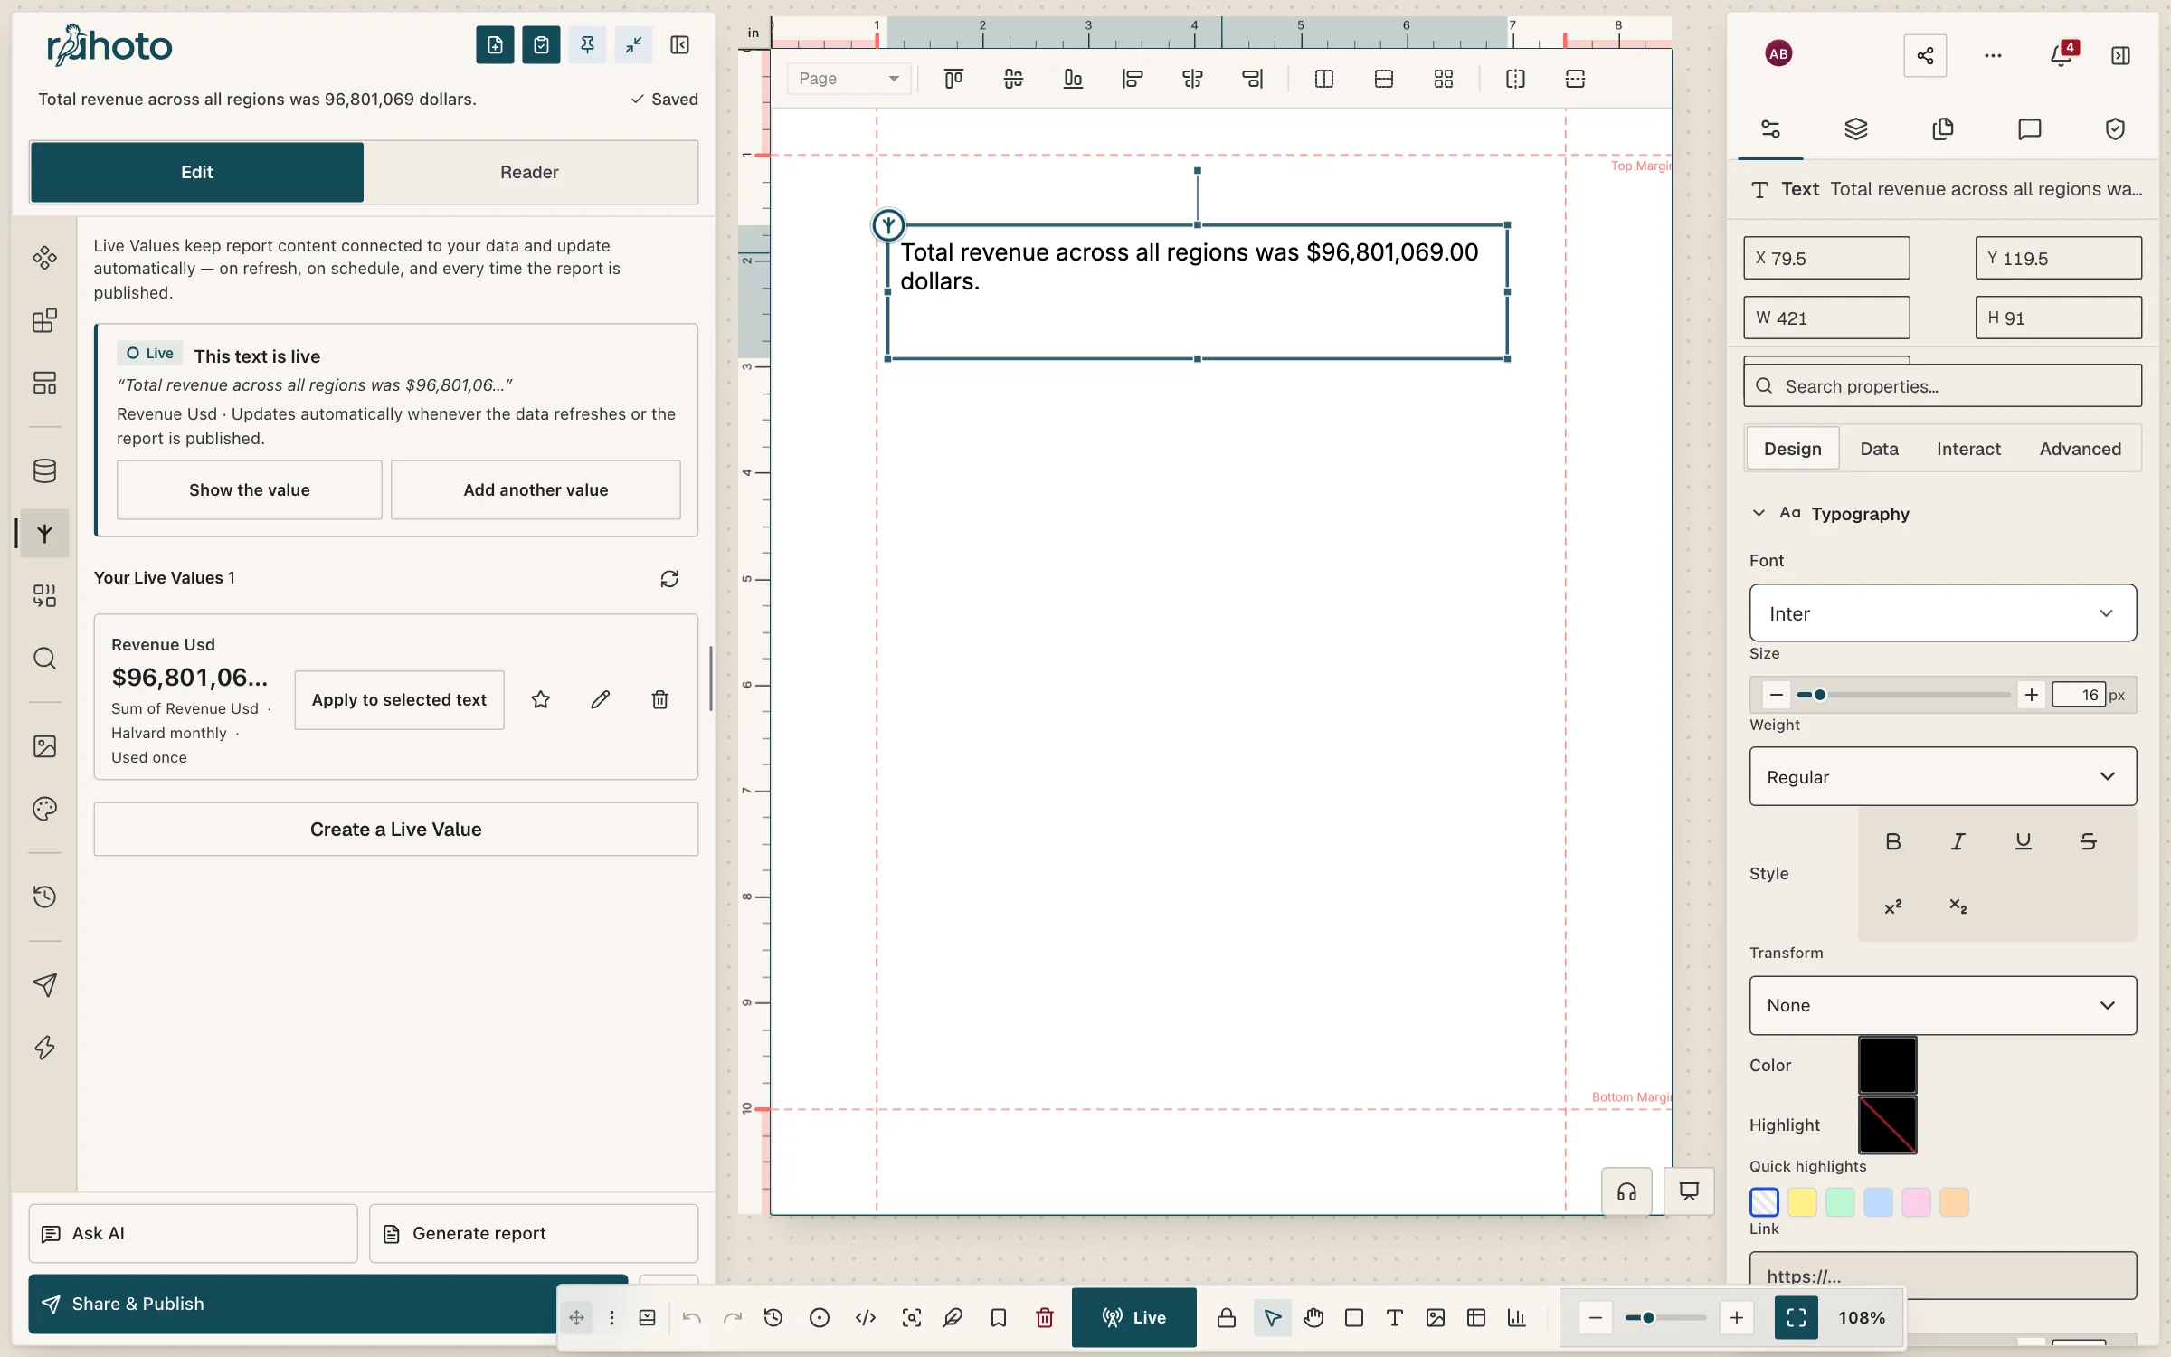The image size is (2171, 1357).
Task: Click the Generate report button
Action: point(534,1233)
